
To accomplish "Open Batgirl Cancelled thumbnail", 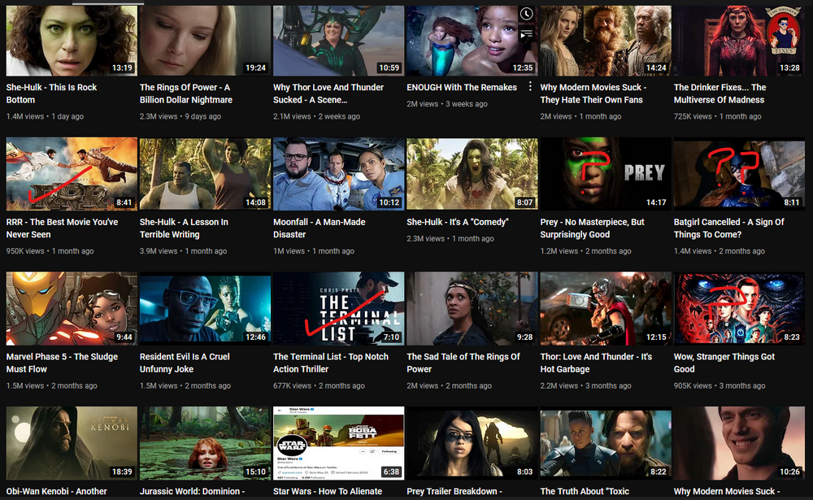I will [739, 174].
